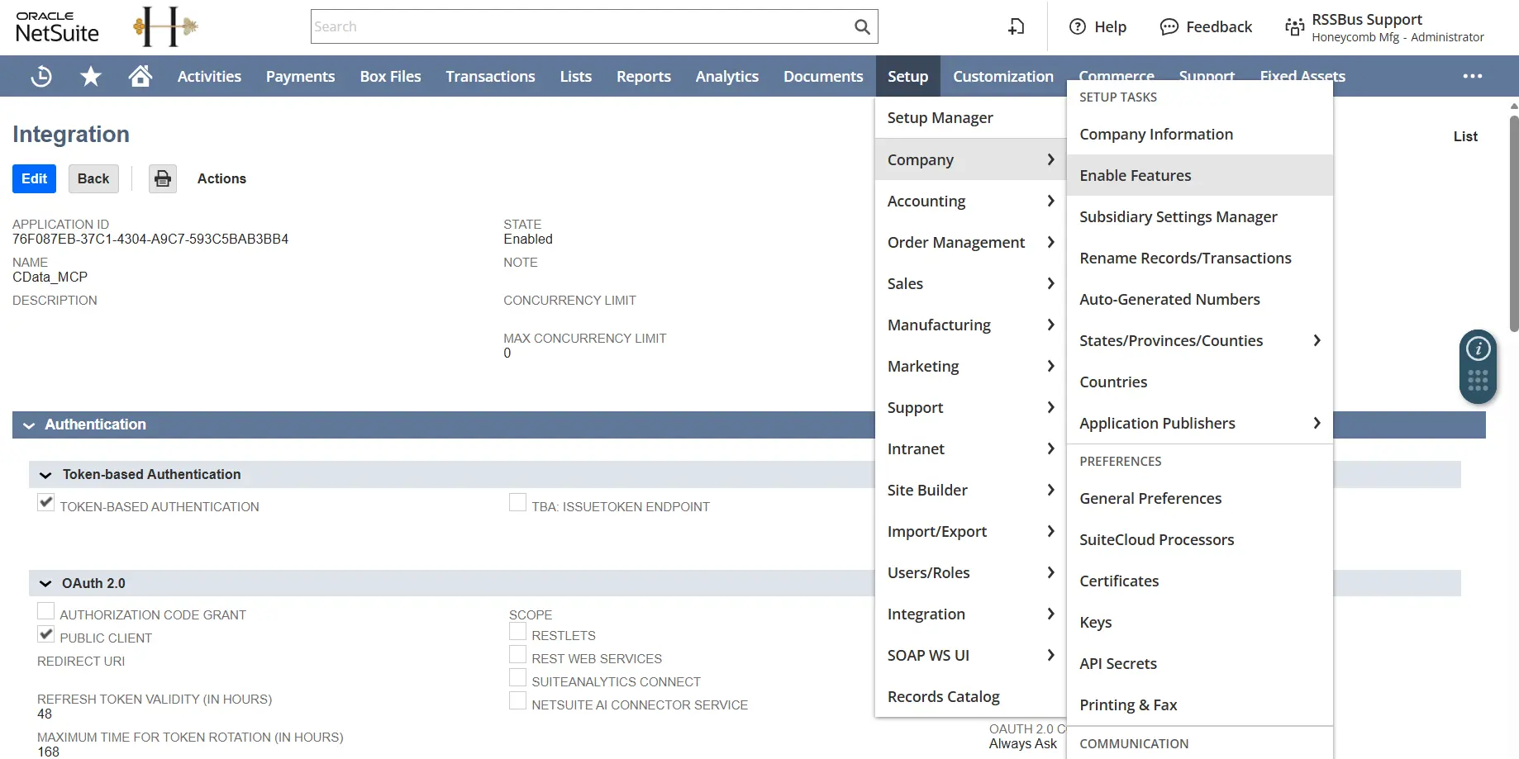
Task: Enable TBA: IssueToken Endpoint
Action: tap(517, 501)
